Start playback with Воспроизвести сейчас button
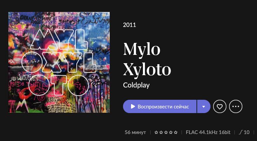 click(x=160, y=106)
